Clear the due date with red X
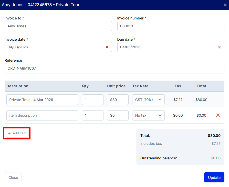Image resolution: width=229 pixels, height=187 pixels. (219, 47)
